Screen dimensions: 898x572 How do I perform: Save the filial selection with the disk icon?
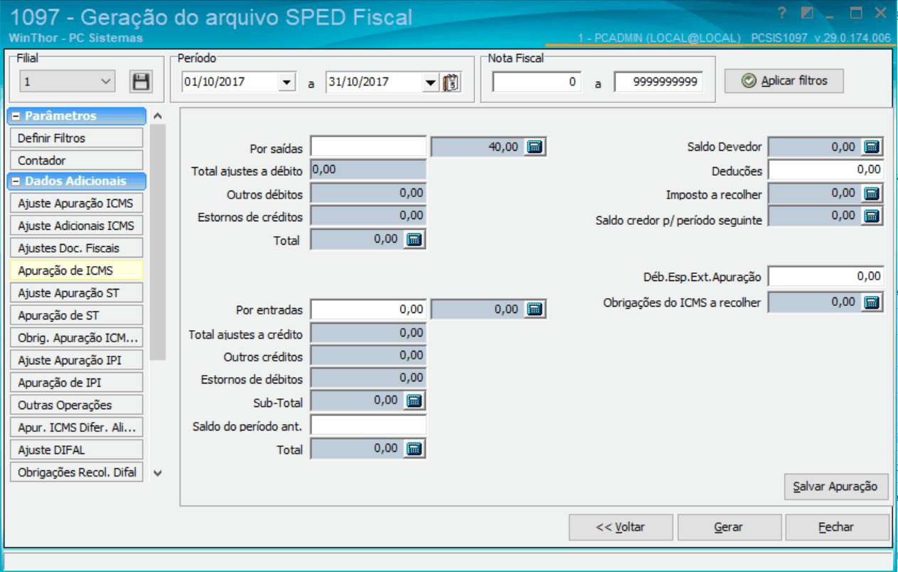pyautogui.click(x=141, y=81)
